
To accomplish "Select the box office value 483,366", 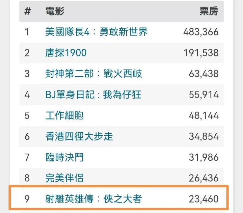I will coord(201,32).
